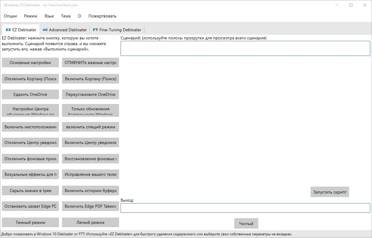Open the Опции menu
Image resolution: width=372 pixels, height=238 pixels.
10,16
